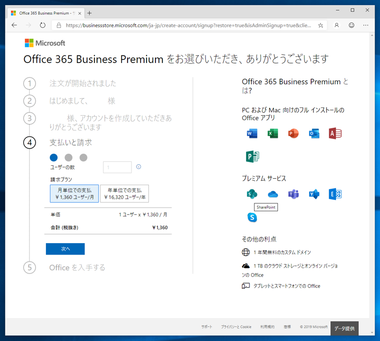Refresh the page with reload icon
380x341 pixels.
point(42,25)
